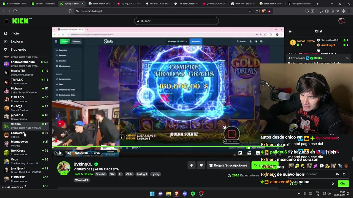Hide the pinned BotRix message
This screenshot has width=353, height=198.
point(347,58)
